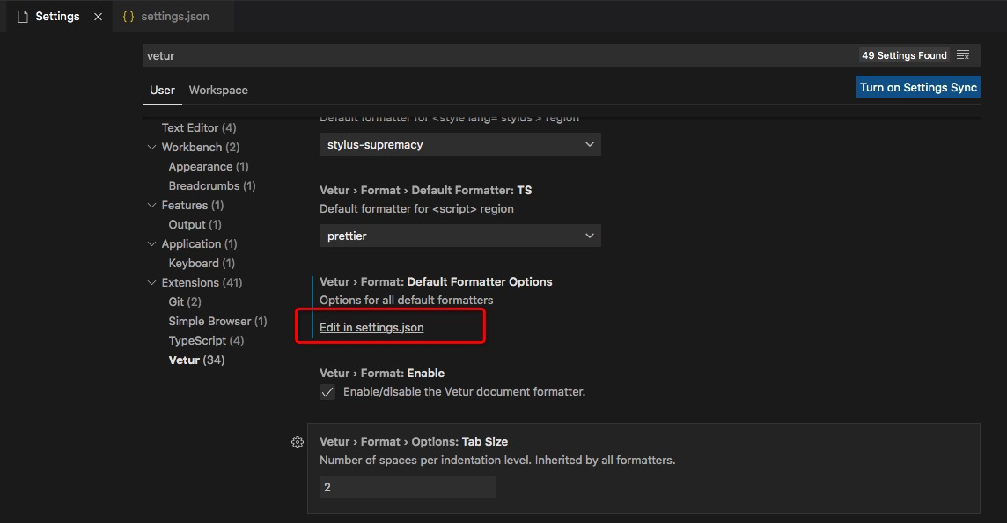Screen dimensions: 1007x523
Task: Click the filter icon in settings search bar
Action: click(x=963, y=55)
